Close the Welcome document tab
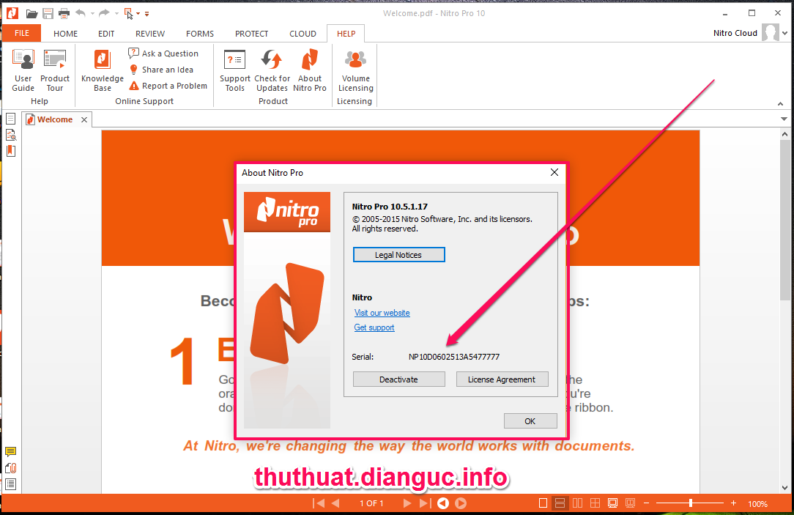This screenshot has height=515, width=794. tap(84, 119)
